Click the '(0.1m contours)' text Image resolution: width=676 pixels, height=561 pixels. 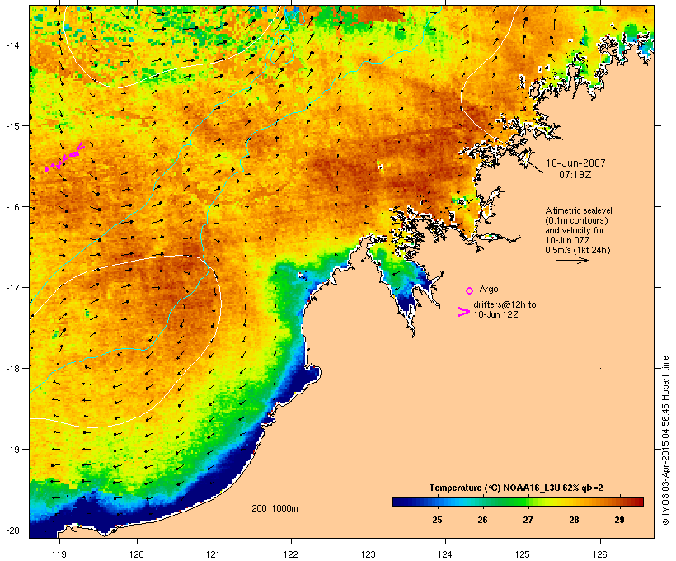pyautogui.click(x=576, y=220)
